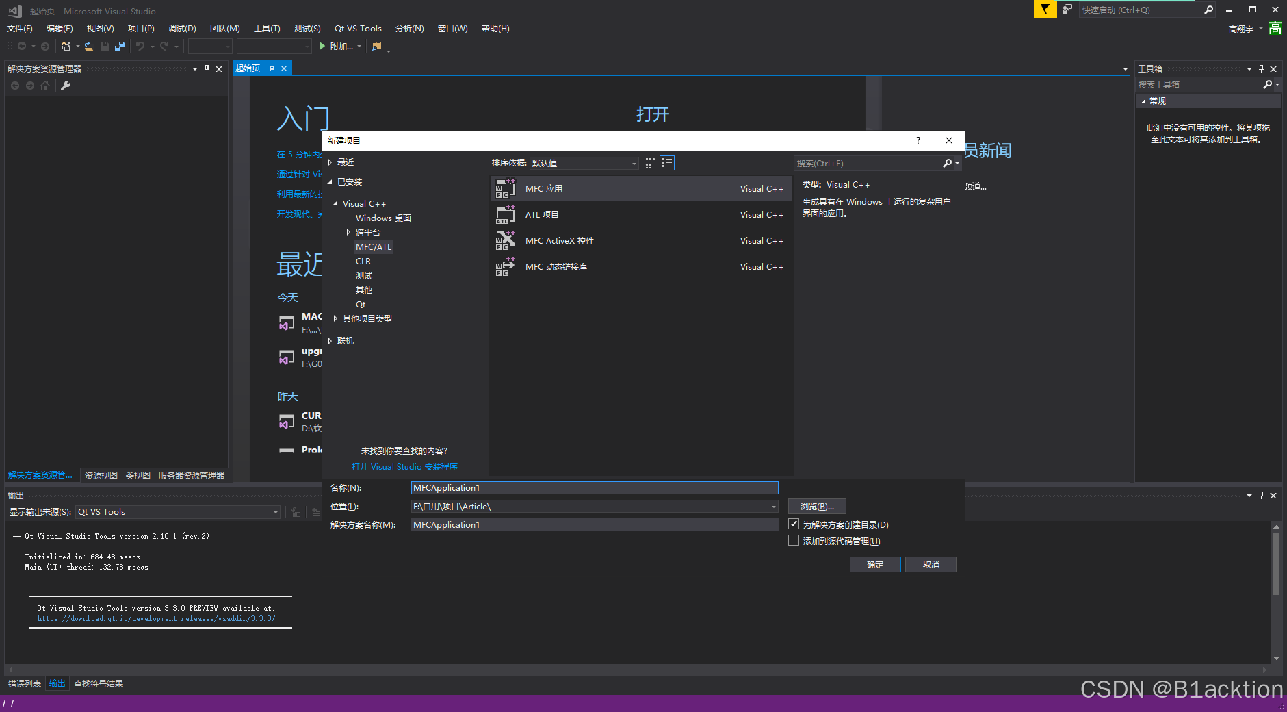Screen dimensions: 1287x712
Task: Click the New Project toolbar icon
Action: tap(66, 46)
